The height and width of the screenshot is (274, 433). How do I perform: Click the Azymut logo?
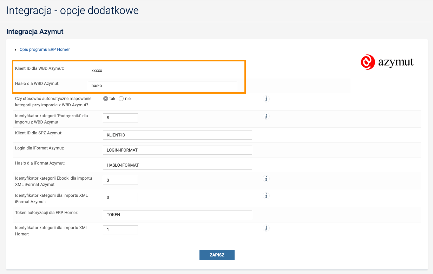click(387, 62)
